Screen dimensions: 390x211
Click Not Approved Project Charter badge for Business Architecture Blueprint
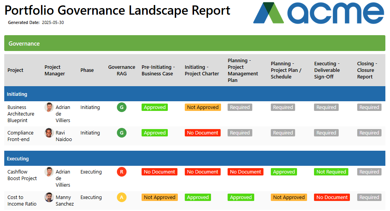pos(203,107)
